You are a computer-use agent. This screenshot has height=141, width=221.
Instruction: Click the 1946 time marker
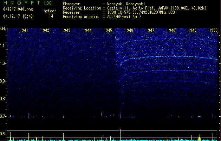coord(129,30)
